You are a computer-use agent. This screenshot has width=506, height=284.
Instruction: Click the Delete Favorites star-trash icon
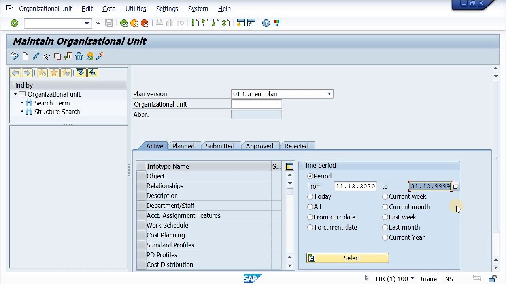tap(66, 73)
